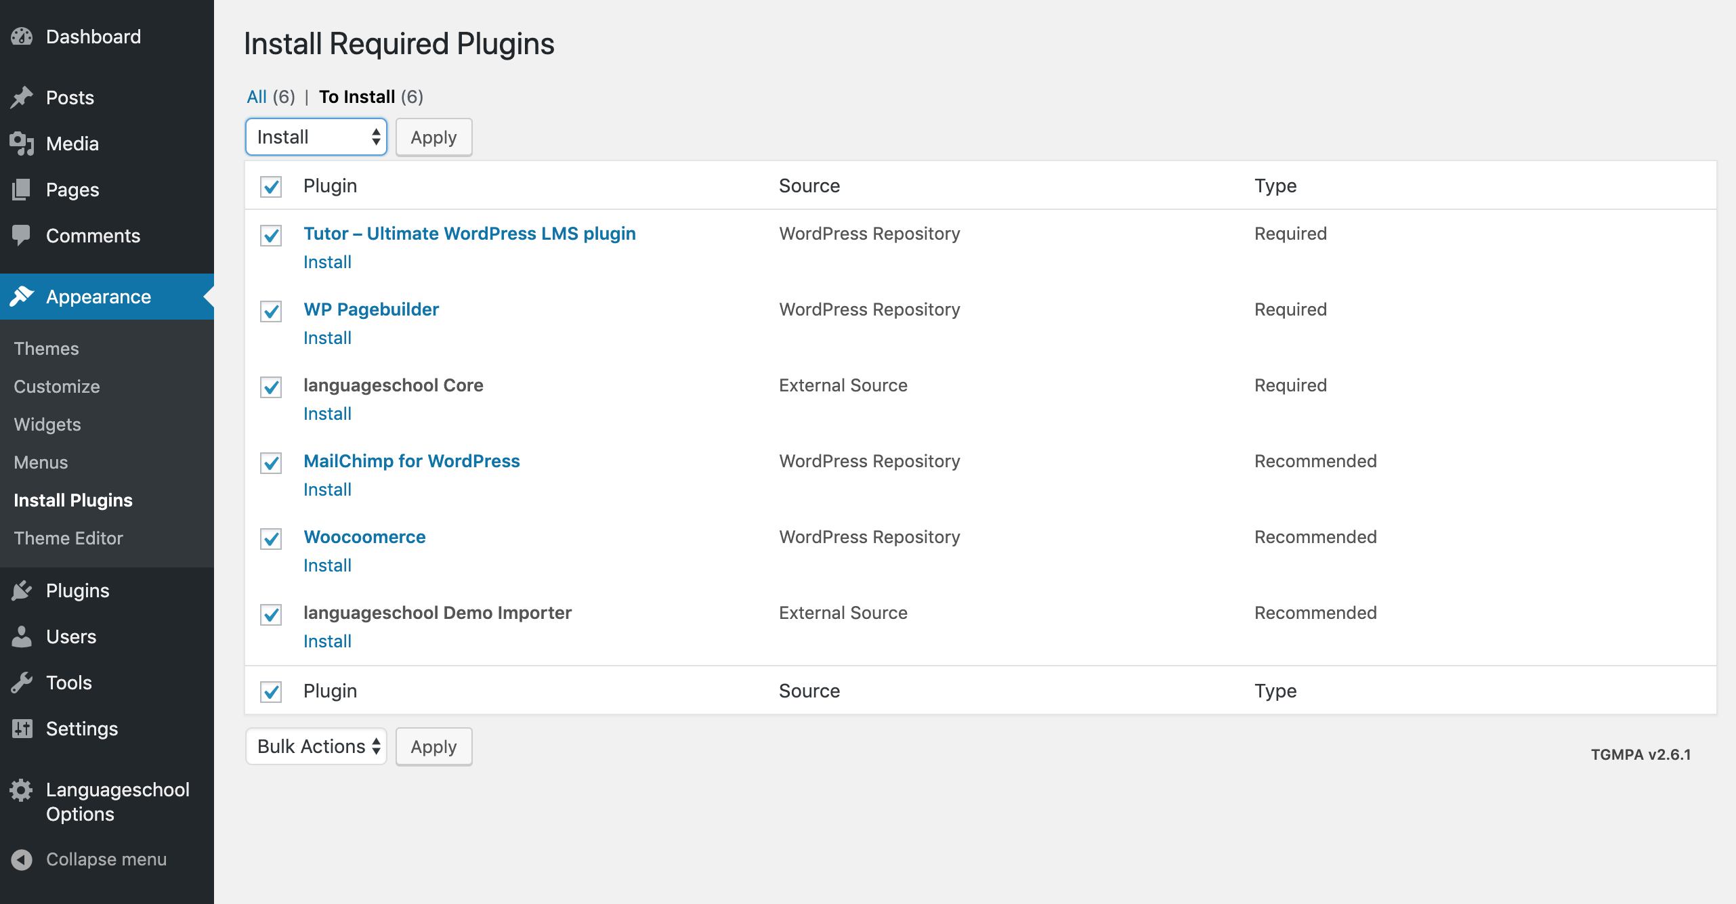Click Collapse menu label
Image resolution: width=1736 pixels, height=904 pixels.
pyautogui.click(x=106, y=859)
